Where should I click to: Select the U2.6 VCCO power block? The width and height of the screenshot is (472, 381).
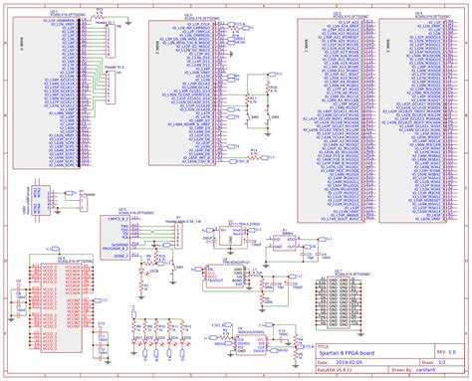(x=62, y=307)
